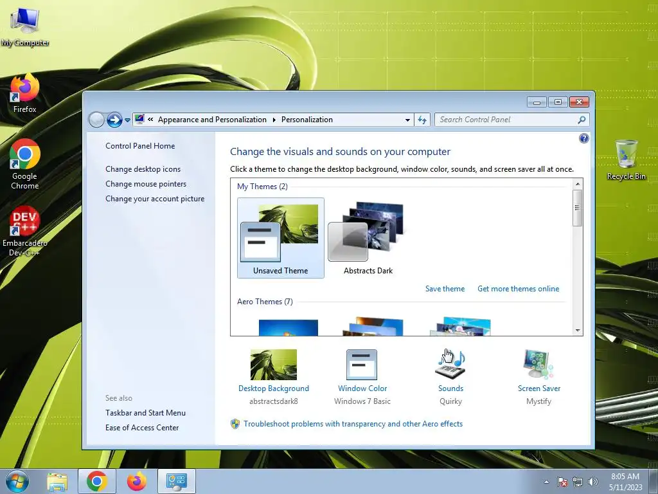The width and height of the screenshot is (658, 494).
Task: Click the Sounds text link
Action: click(450, 389)
